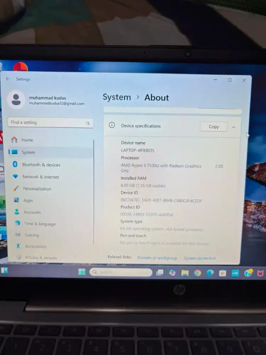Screen dimensions: 266x355
Task: Open the System protection link
Action: (x=200, y=258)
